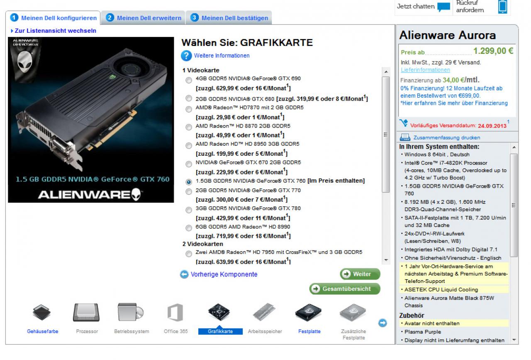Select the Prozessor chip icon

(86, 313)
